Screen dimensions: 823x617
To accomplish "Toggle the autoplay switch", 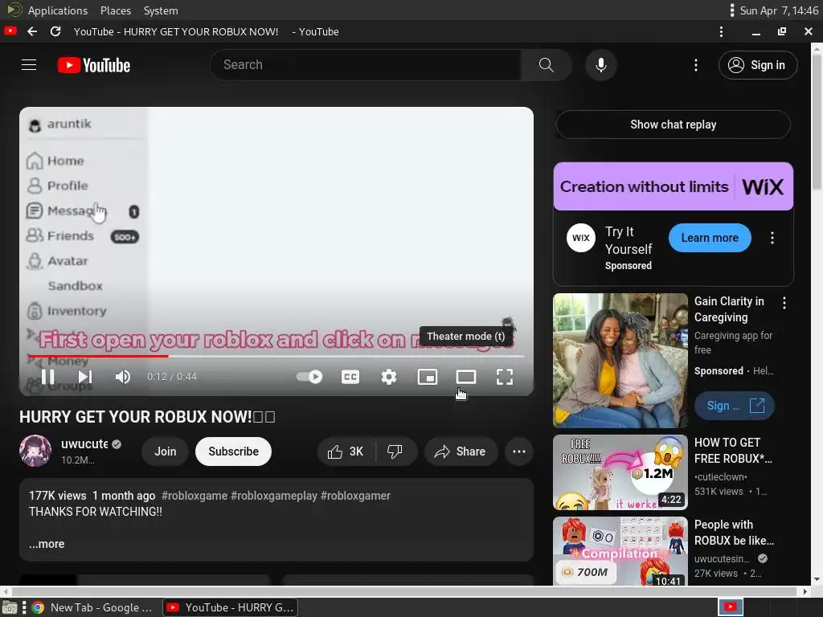I will tap(309, 377).
